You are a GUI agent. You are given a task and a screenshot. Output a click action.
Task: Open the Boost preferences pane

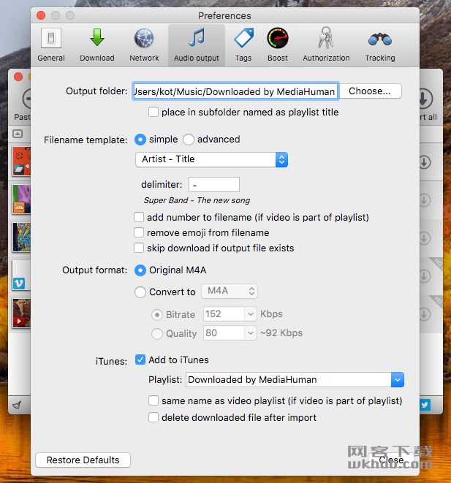click(x=278, y=45)
